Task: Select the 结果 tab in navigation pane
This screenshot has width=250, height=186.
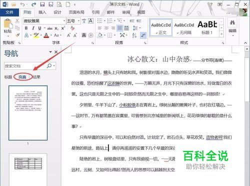Action: [x=36, y=77]
